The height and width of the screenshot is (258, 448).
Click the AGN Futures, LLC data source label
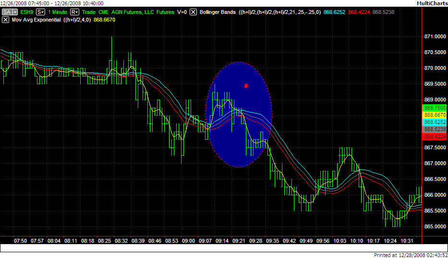pos(132,12)
